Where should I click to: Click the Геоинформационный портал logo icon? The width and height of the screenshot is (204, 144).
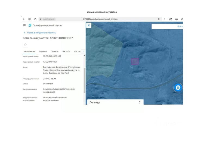coord(30,25)
